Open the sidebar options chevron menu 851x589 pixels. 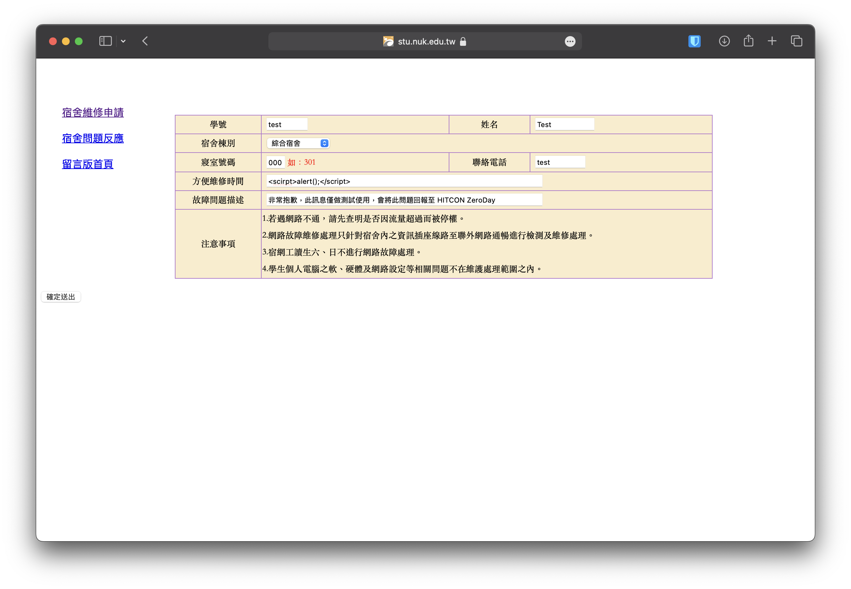coord(123,41)
